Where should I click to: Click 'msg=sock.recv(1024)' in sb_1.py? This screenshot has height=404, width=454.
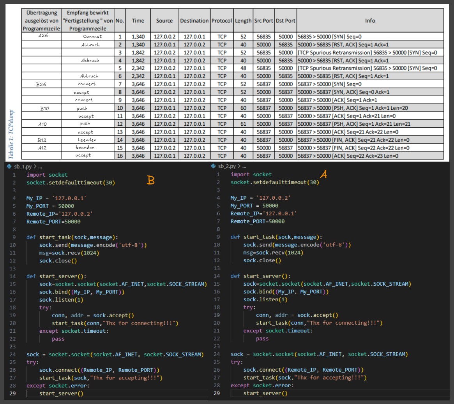coord(69,253)
